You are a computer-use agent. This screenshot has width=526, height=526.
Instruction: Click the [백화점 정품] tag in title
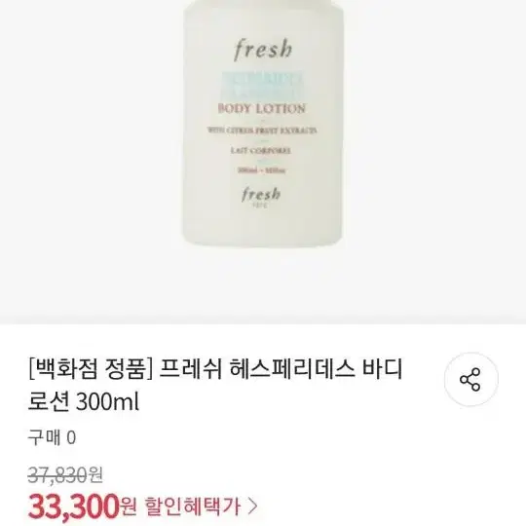tap(91, 369)
